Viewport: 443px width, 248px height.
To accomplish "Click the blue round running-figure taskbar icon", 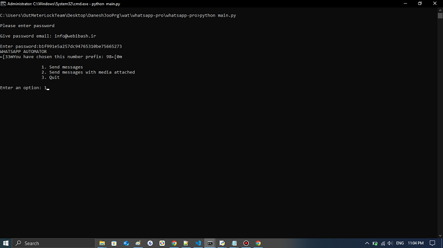I will pos(150,243).
